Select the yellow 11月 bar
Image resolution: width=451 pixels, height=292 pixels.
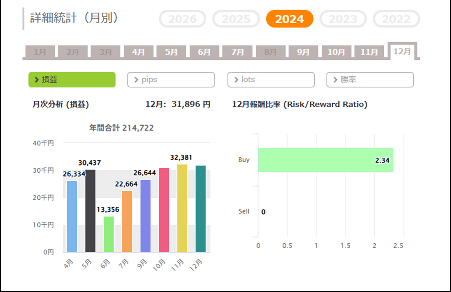point(182,208)
